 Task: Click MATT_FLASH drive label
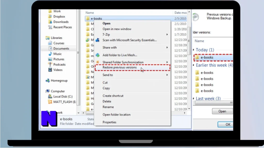click(65, 102)
